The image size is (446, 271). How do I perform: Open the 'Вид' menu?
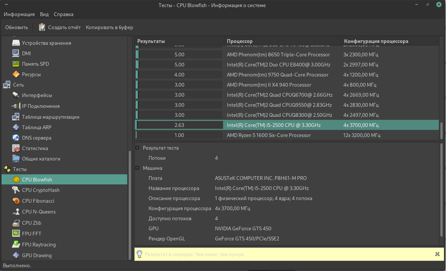[44, 14]
